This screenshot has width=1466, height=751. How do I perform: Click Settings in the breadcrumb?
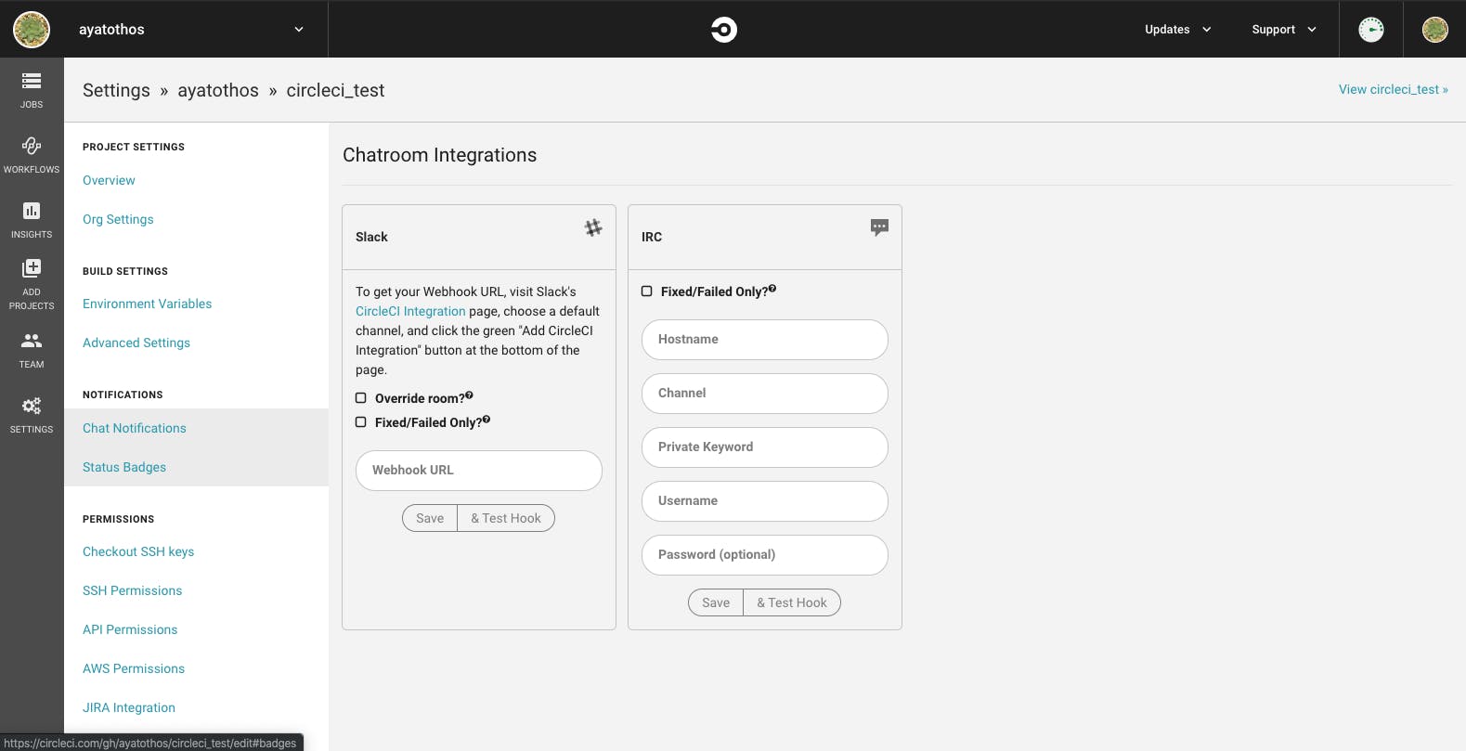click(x=116, y=90)
